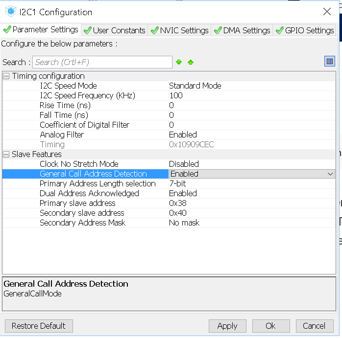Click the primary slave address 0x38
Viewport: 342px width, 338px height.
pos(178,203)
